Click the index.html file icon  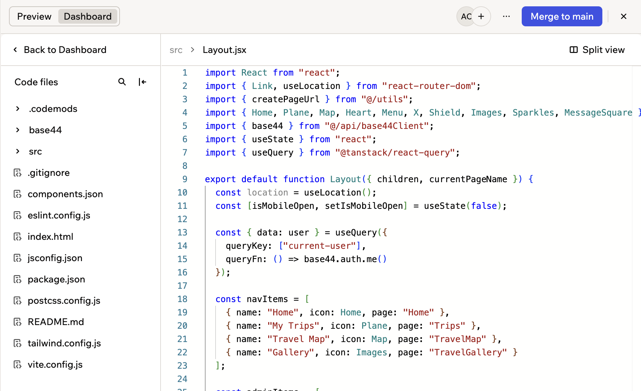pos(17,237)
